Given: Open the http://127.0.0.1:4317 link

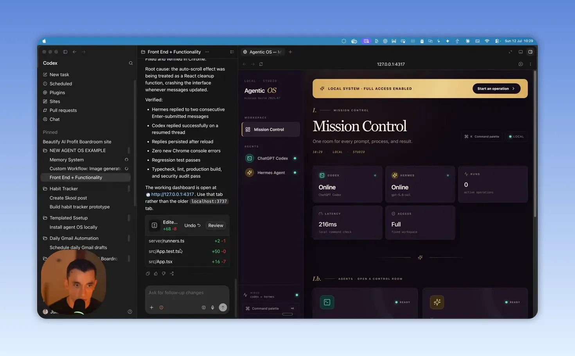Looking at the screenshot, I should [x=172, y=194].
